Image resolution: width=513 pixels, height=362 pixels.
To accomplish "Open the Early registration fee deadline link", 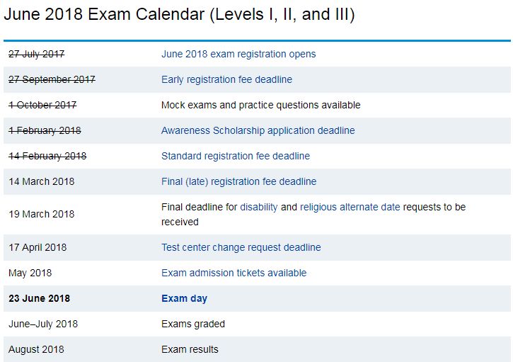I will point(226,79).
